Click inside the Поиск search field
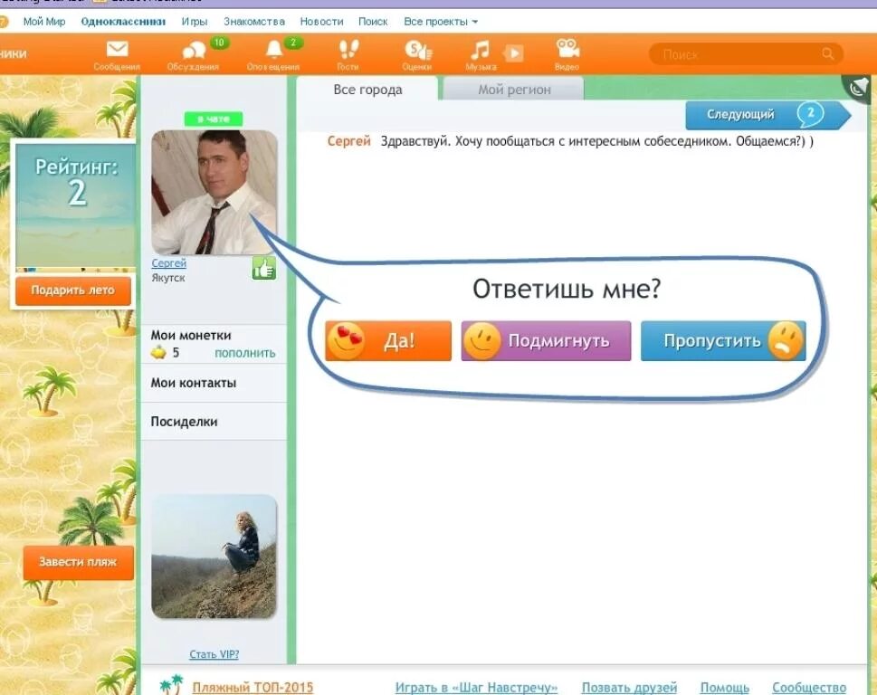Image resolution: width=877 pixels, height=695 pixels. pos(746,54)
